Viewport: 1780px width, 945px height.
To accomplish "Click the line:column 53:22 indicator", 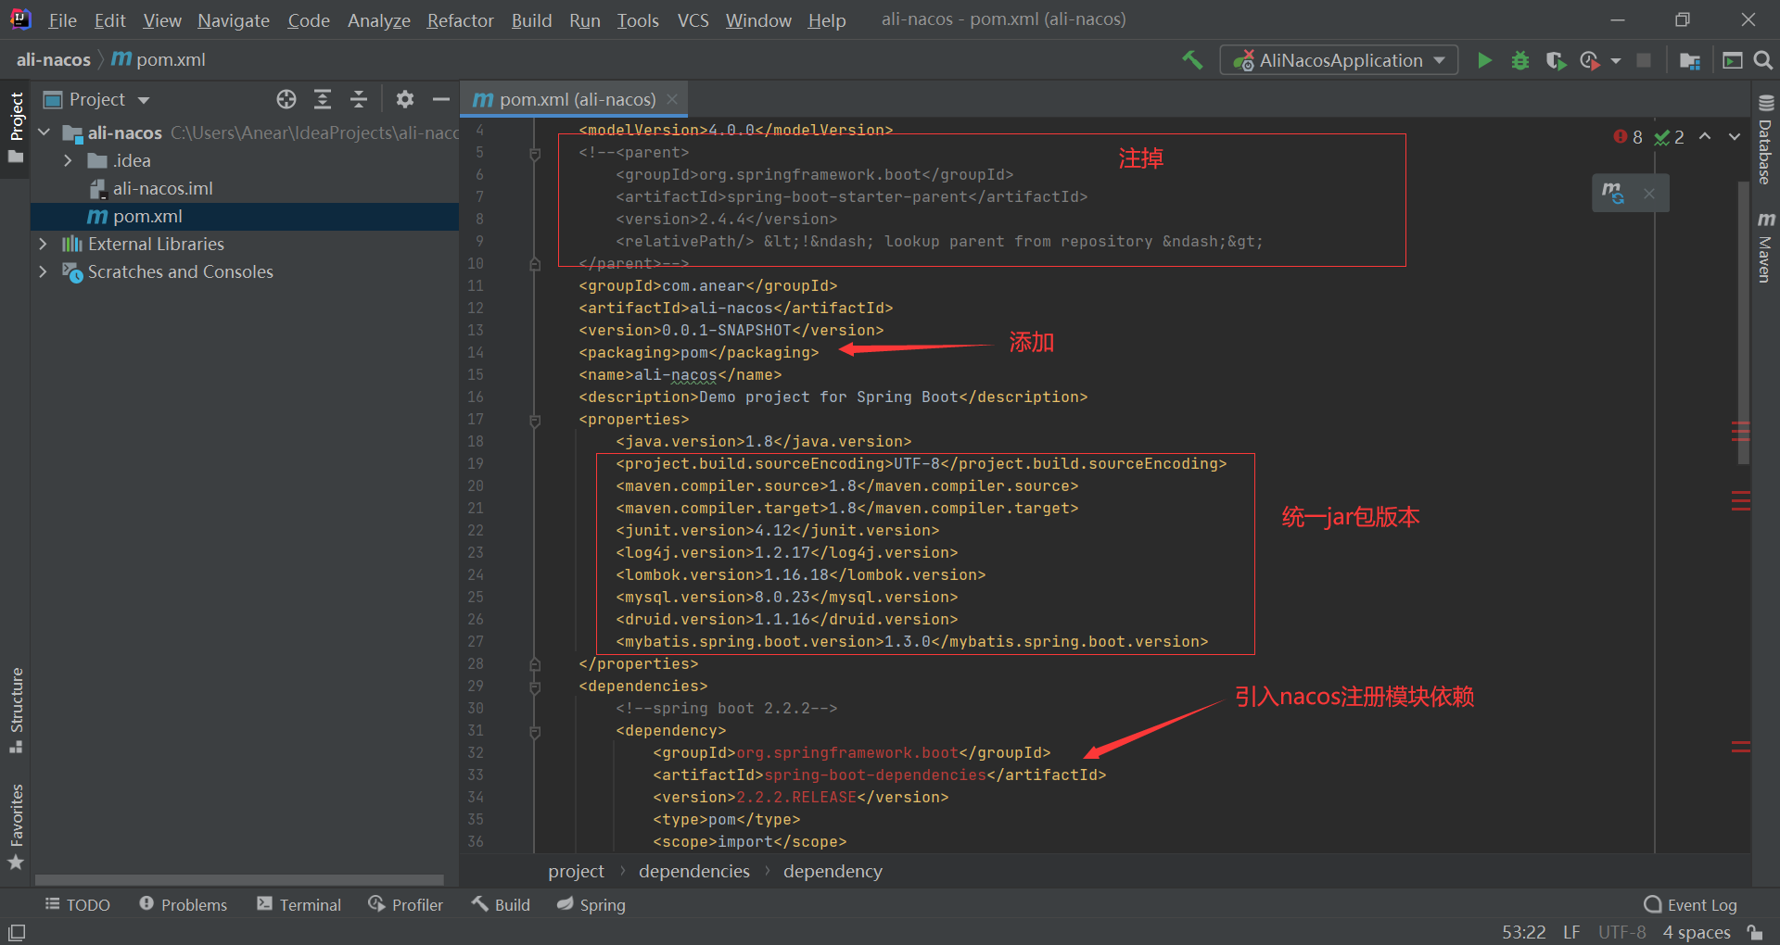I will pos(1523,932).
